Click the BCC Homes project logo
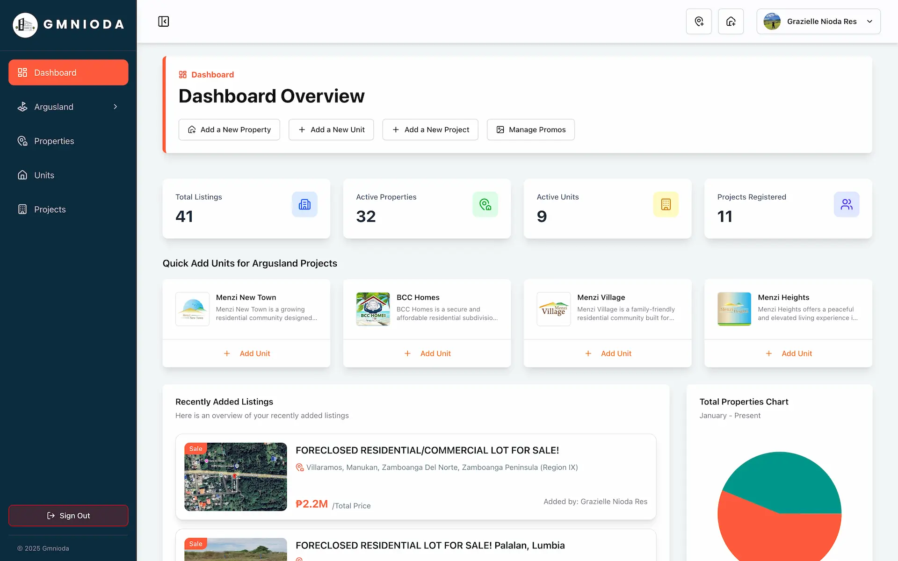898x561 pixels. coord(373,309)
